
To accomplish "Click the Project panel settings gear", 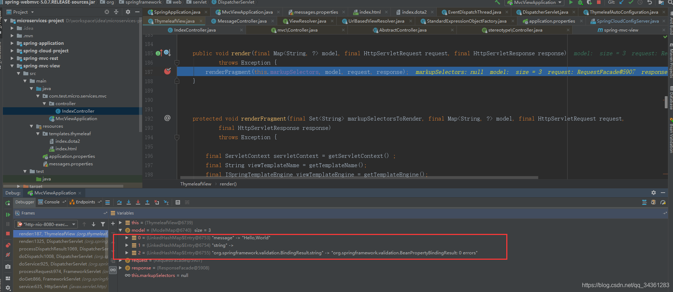I will click(x=128, y=12).
